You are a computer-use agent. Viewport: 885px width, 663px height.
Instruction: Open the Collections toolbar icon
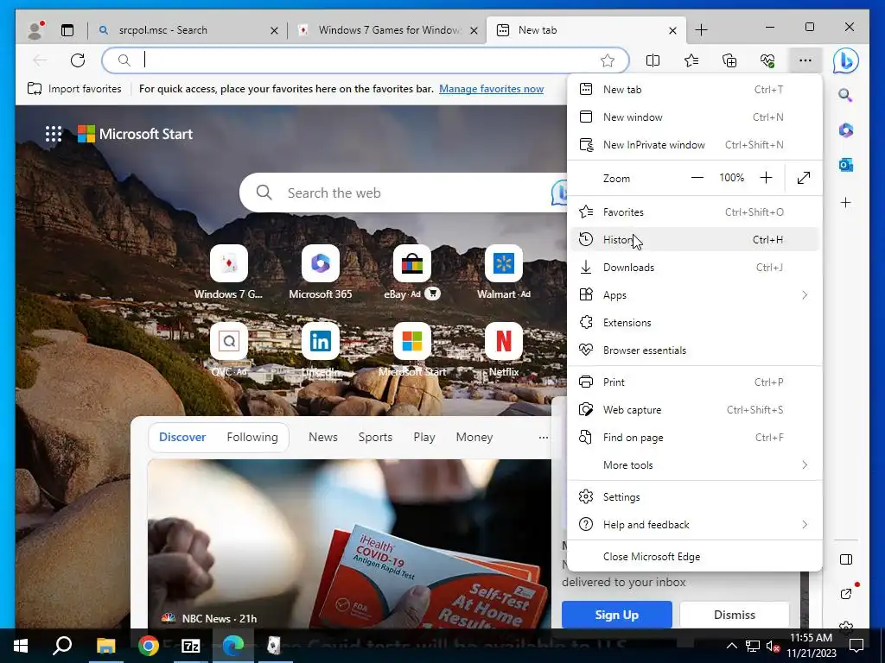(729, 60)
